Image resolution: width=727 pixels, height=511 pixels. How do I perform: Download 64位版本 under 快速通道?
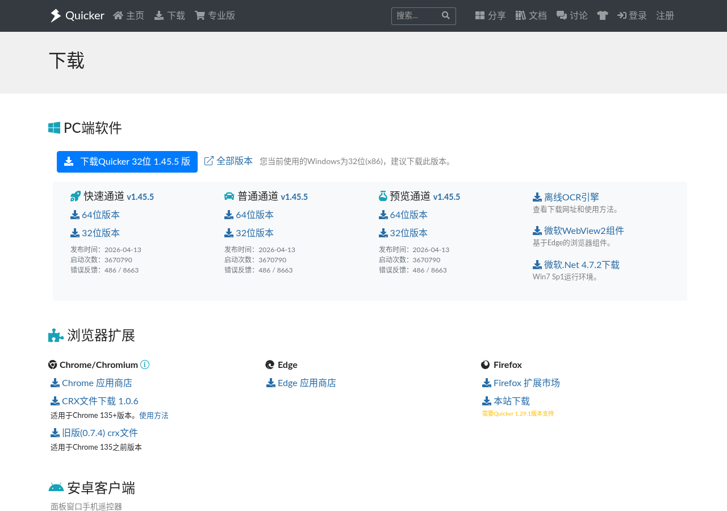pos(95,215)
